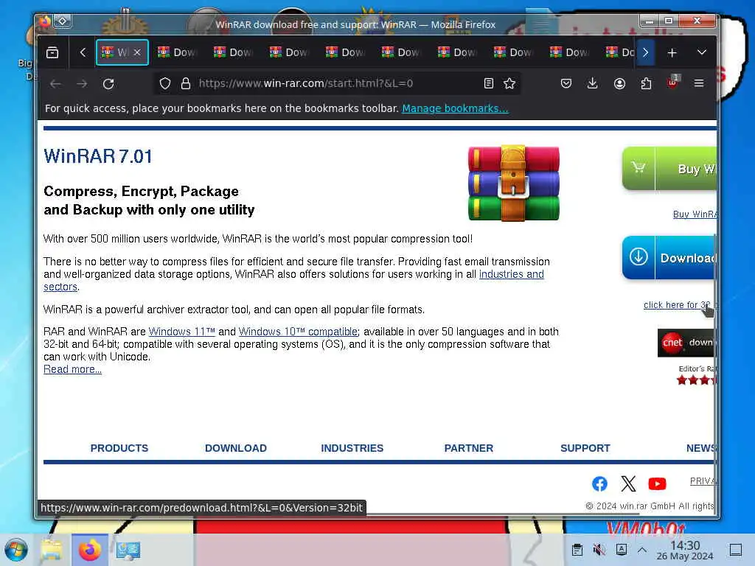
Task: Click the Buy WinRAR text link
Action: pyautogui.click(x=695, y=214)
